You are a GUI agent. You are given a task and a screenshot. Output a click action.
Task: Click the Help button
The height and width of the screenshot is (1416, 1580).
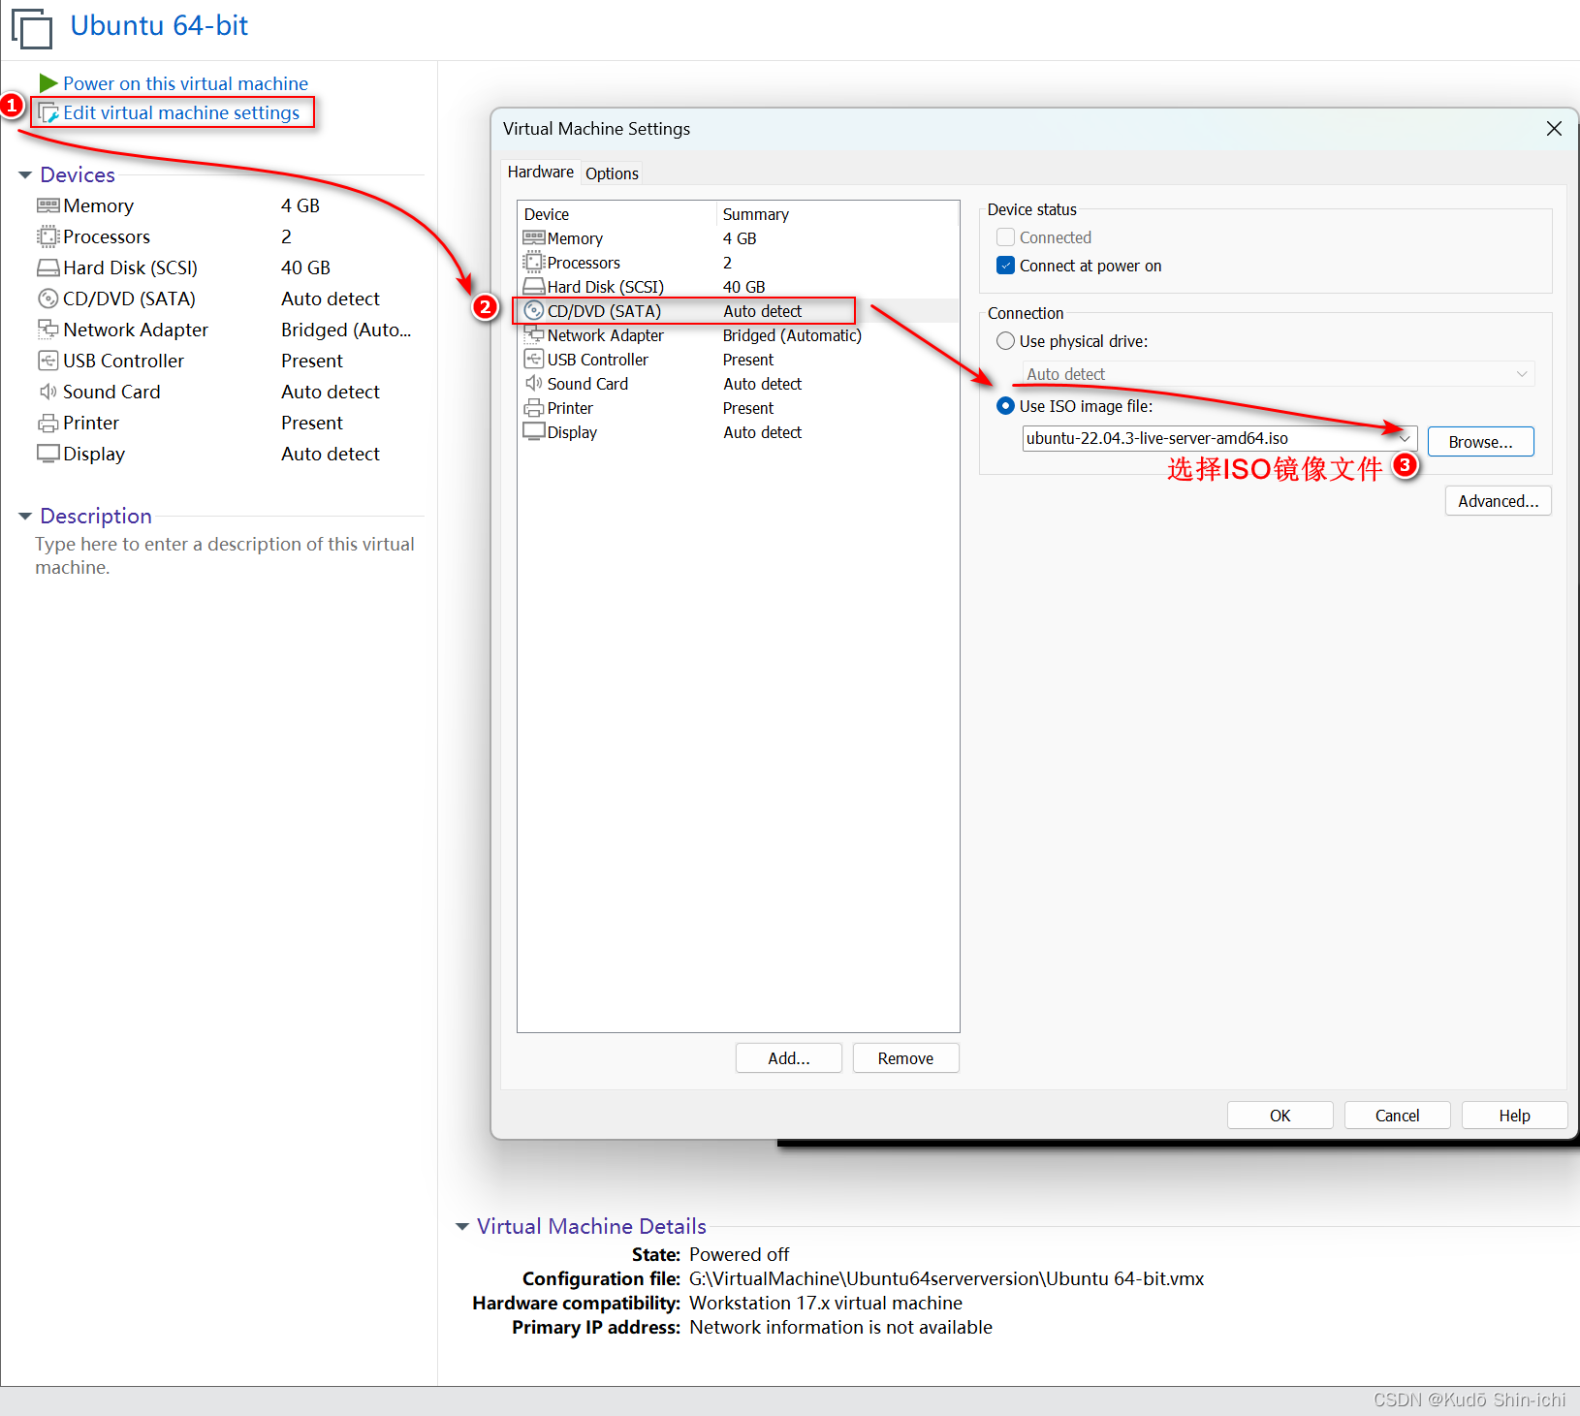click(x=1514, y=1116)
